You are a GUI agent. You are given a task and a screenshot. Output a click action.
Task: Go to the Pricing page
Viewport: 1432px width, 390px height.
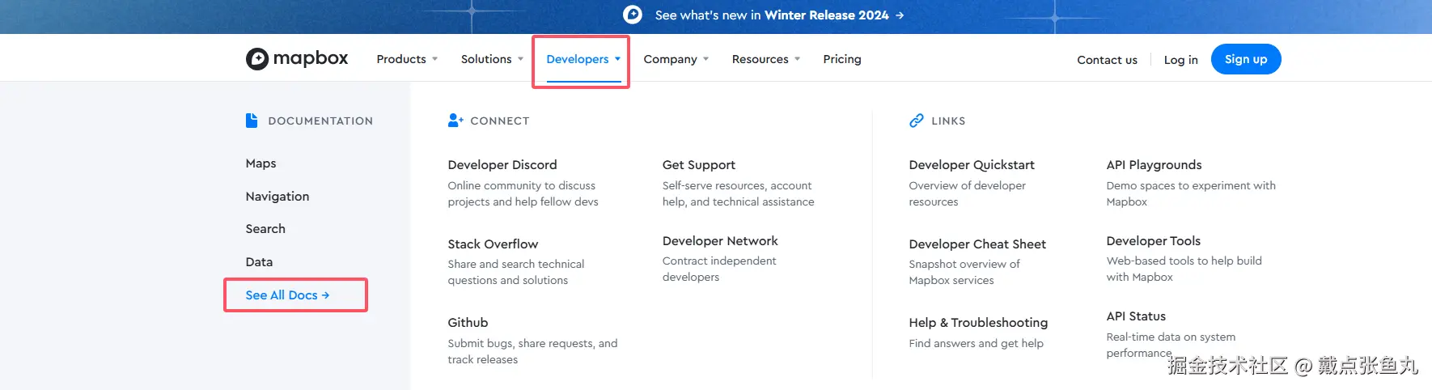click(841, 59)
